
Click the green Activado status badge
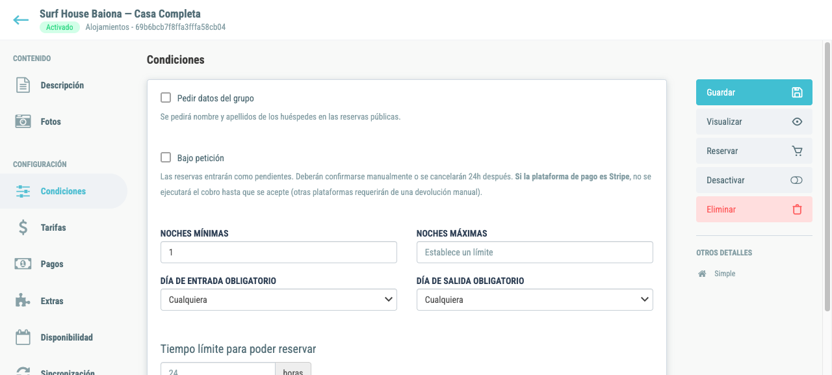click(60, 27)
